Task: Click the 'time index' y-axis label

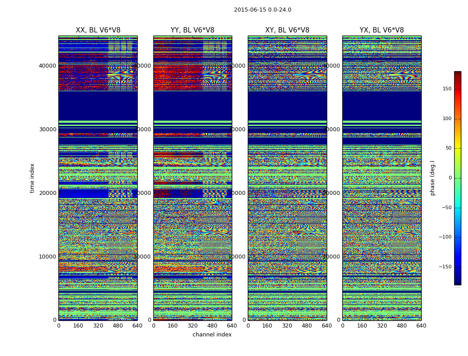Action: 32,178
